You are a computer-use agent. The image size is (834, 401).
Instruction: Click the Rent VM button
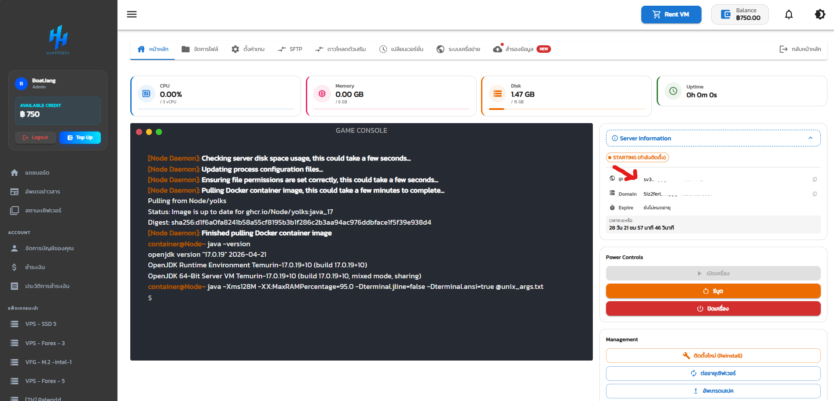click(671, 15)
